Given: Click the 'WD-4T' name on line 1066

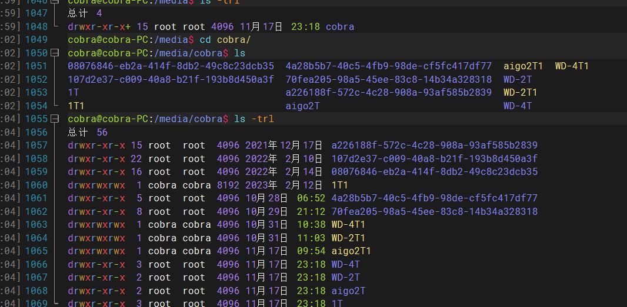Looking at the screenshot, I should click(345, 264).
